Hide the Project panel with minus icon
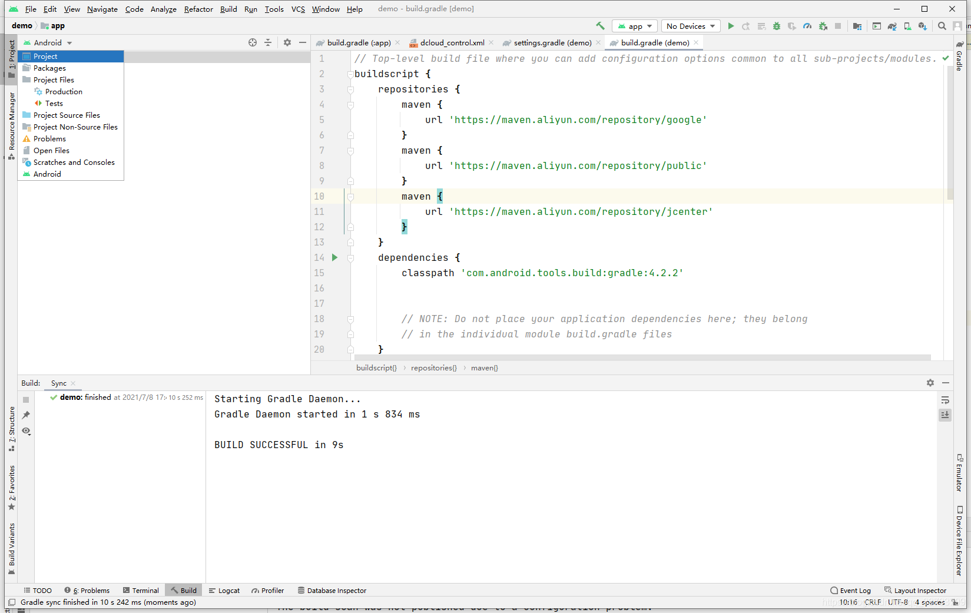The width and height of the screenshot is (971, 613). pos(303,42)
